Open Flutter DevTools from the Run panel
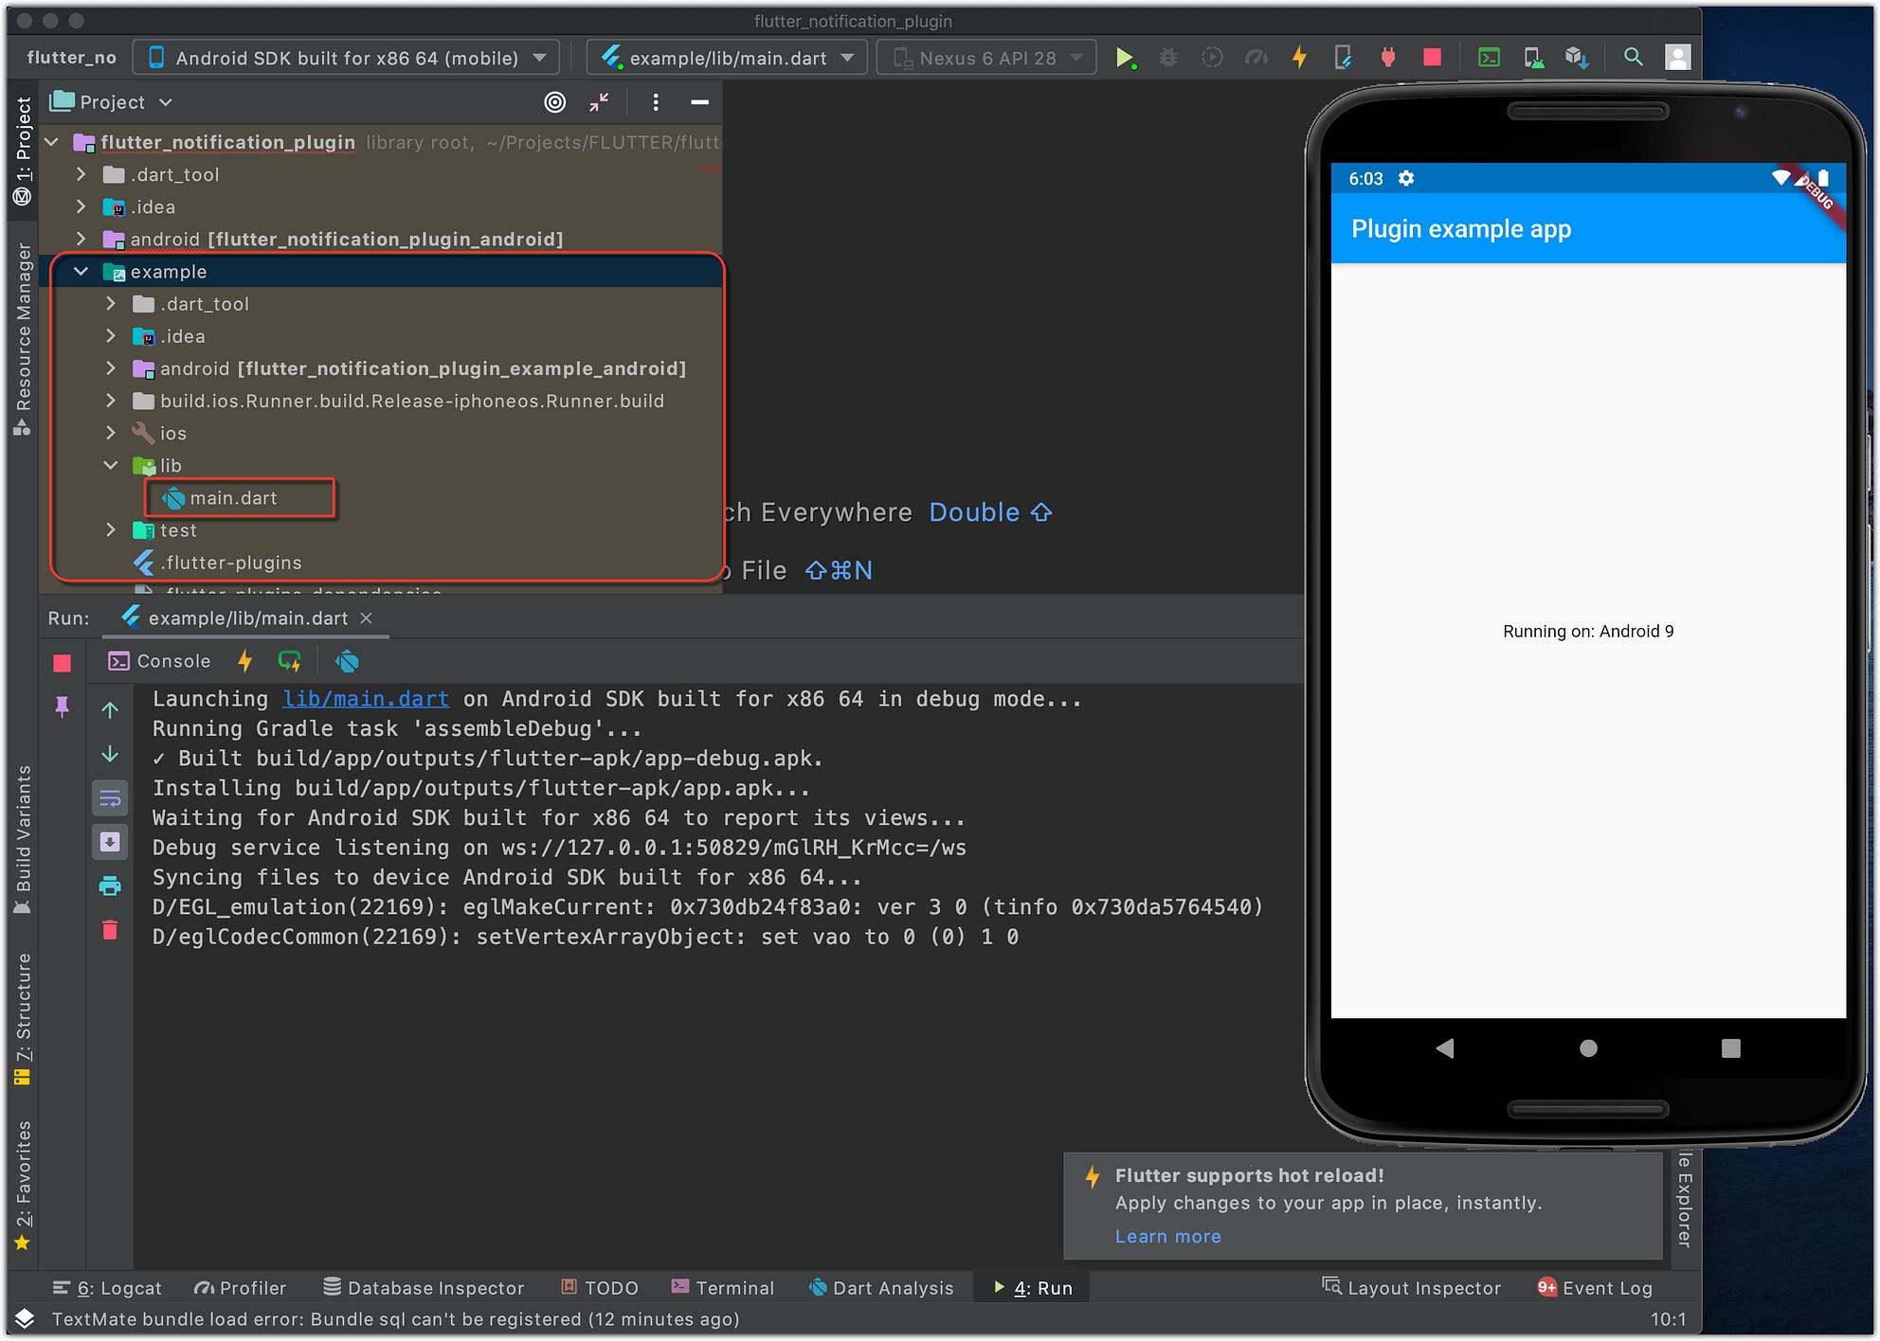Image resolution: width=1880 pixels, height=1341 pixels. 347,660
